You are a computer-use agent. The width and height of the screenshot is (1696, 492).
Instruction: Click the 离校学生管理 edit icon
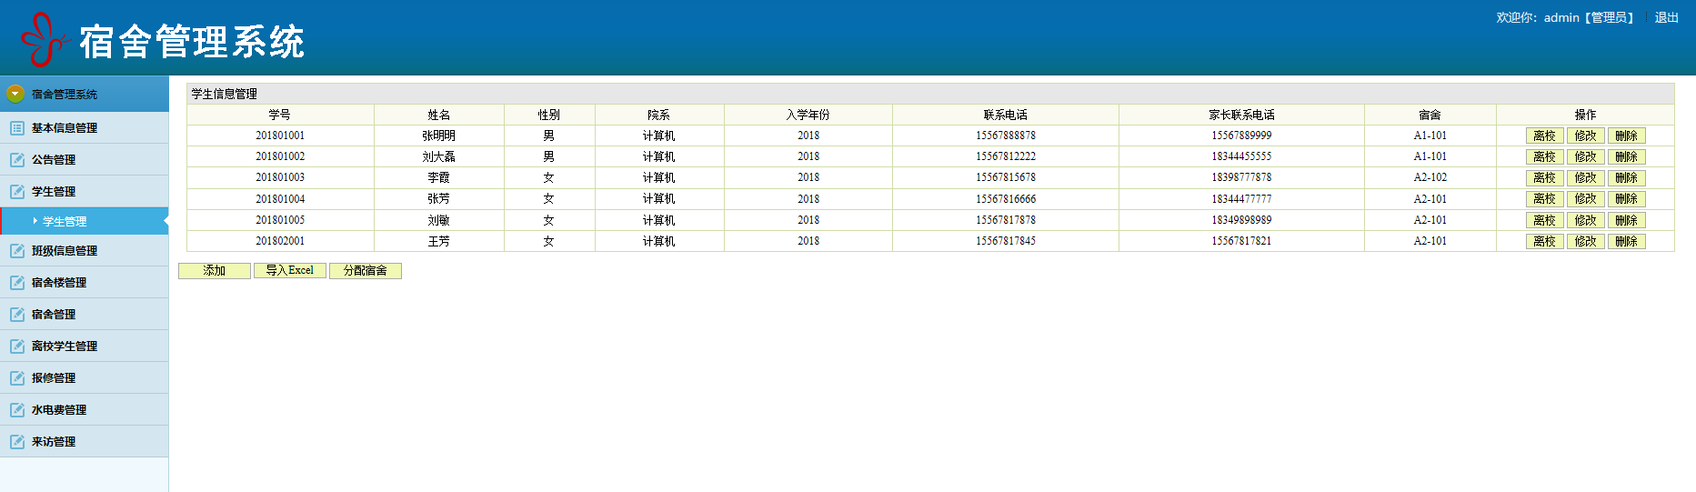(17, 346)
